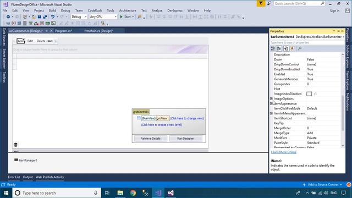Expand the ItemAppearance property group

(x=271, y=104)
